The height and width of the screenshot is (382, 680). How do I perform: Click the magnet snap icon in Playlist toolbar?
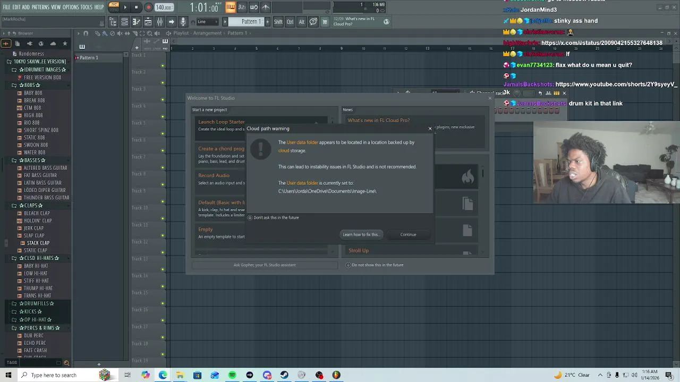pos(86,33)
